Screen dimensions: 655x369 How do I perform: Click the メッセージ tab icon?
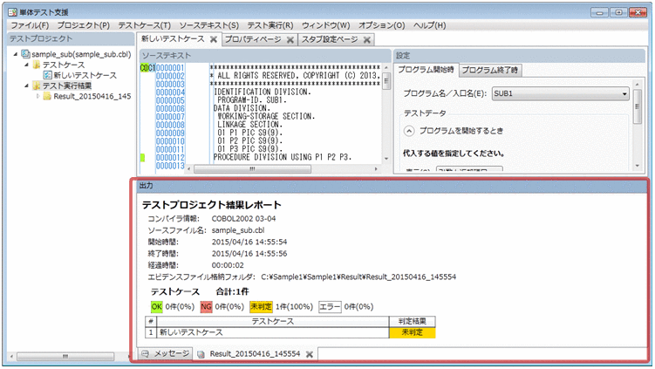pyautogui.click(x=146, y=353)
